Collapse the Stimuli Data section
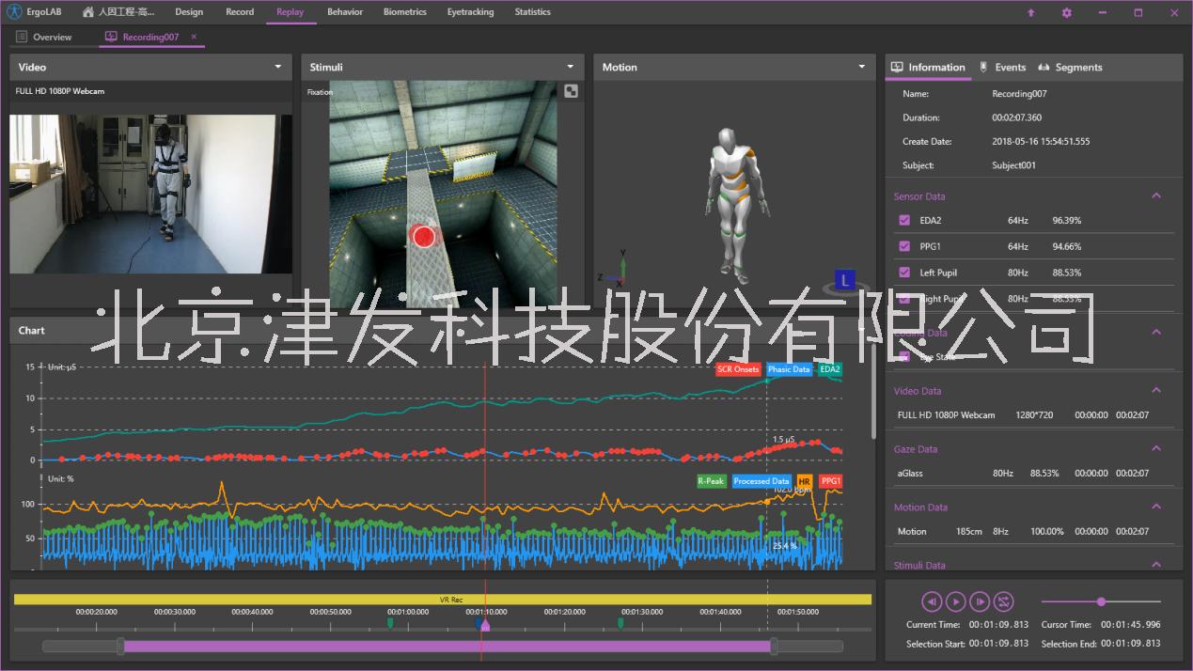Viewport: 1193px width, 671px height. point(1156,565)
